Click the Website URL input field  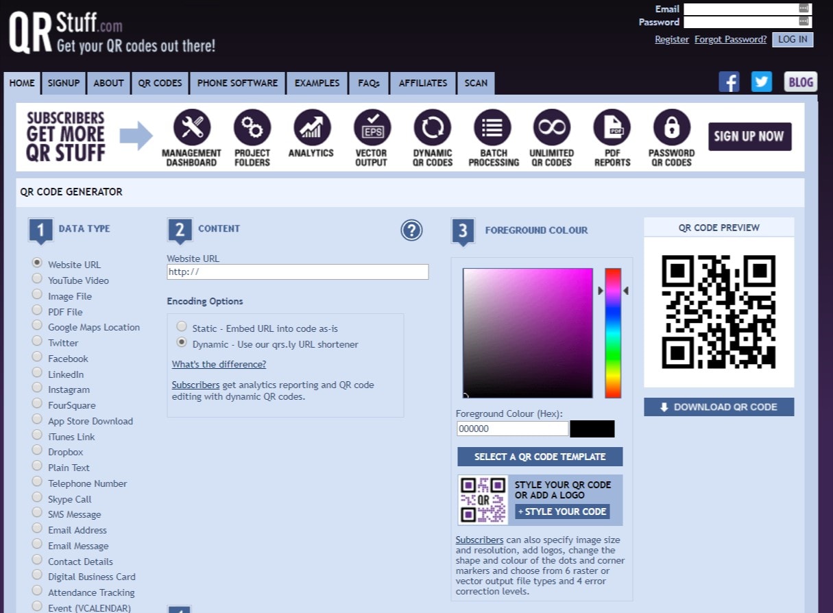pos(298,272)
